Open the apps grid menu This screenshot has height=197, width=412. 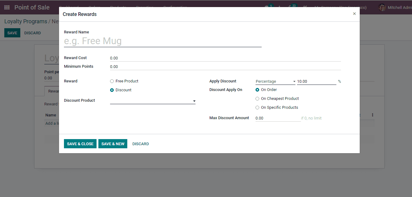click(x=6, y=7)
